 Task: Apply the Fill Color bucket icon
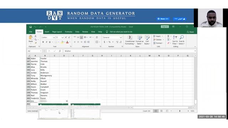[62, 42]
